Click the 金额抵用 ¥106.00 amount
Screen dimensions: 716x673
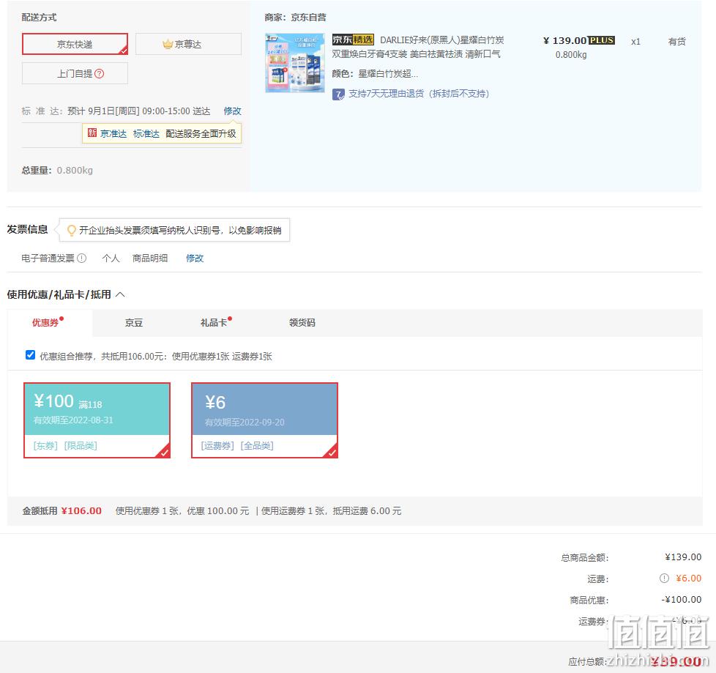[x=81, y=511]
